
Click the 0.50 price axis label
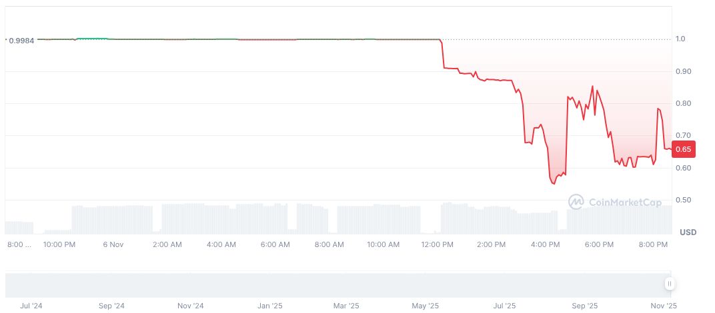tap(683, 200)
